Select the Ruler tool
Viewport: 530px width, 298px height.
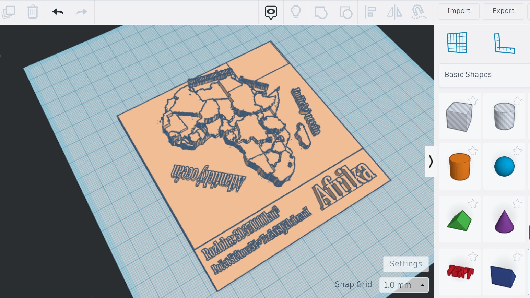(x=504, y=43)
